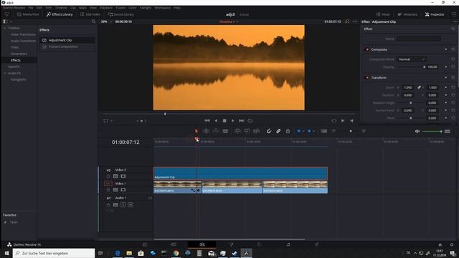
Task: Open Sound Library panel
Action: click(120, 14)
